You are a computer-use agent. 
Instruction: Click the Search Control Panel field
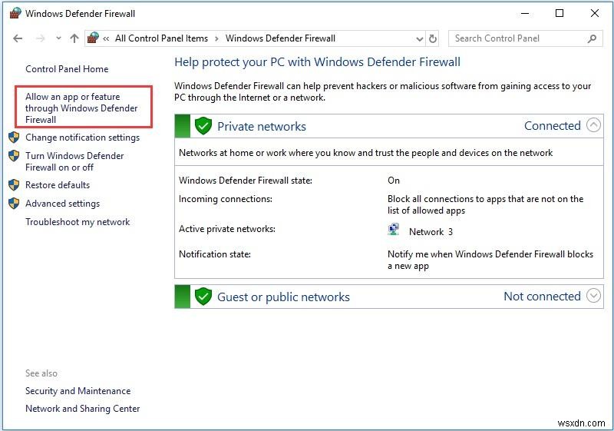pyautogui.click(x=525, y=38)
